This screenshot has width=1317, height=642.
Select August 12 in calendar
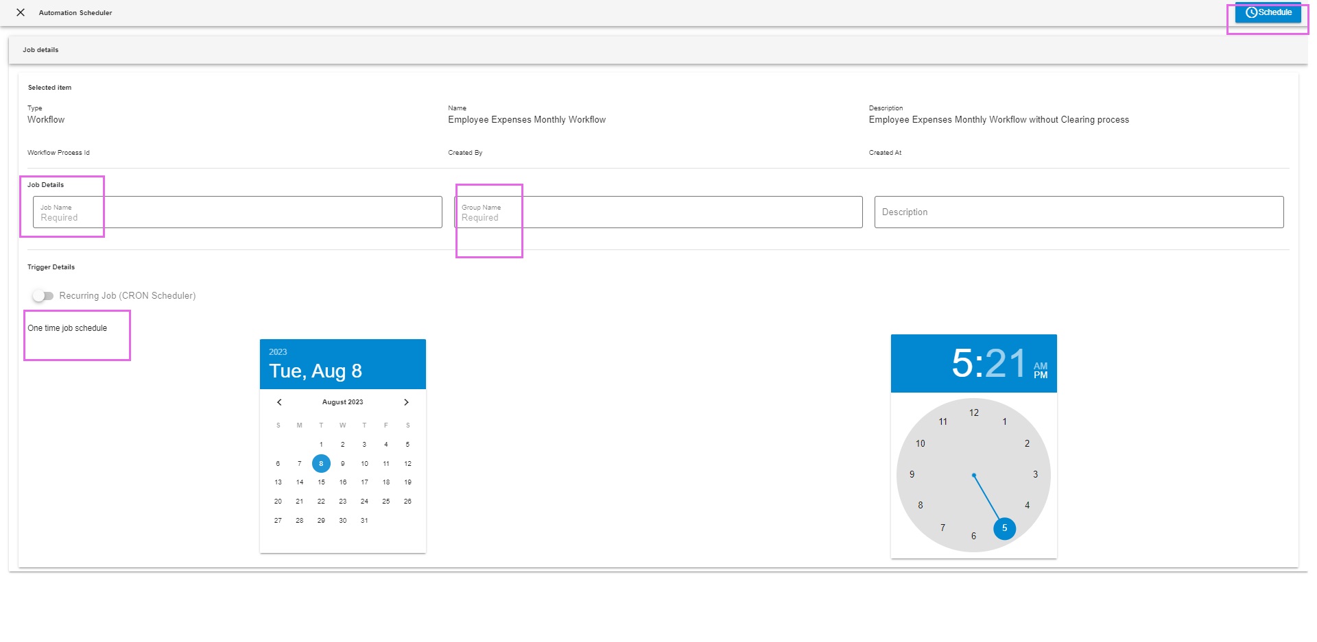tap(407, 464)
